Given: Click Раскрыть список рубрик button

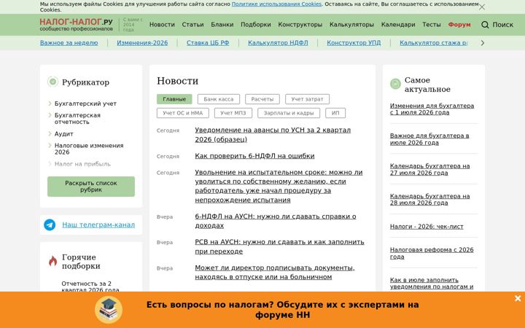Looking at the screenshot, I should [x=91, y=187].
